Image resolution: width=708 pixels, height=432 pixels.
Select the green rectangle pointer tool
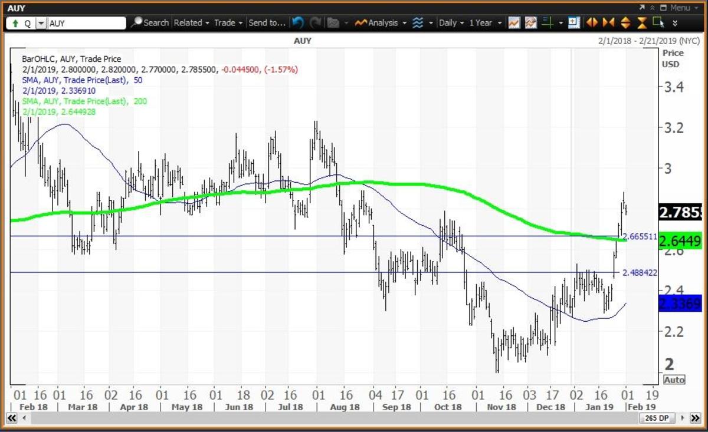pyautogui.click(x=658, y=22)
